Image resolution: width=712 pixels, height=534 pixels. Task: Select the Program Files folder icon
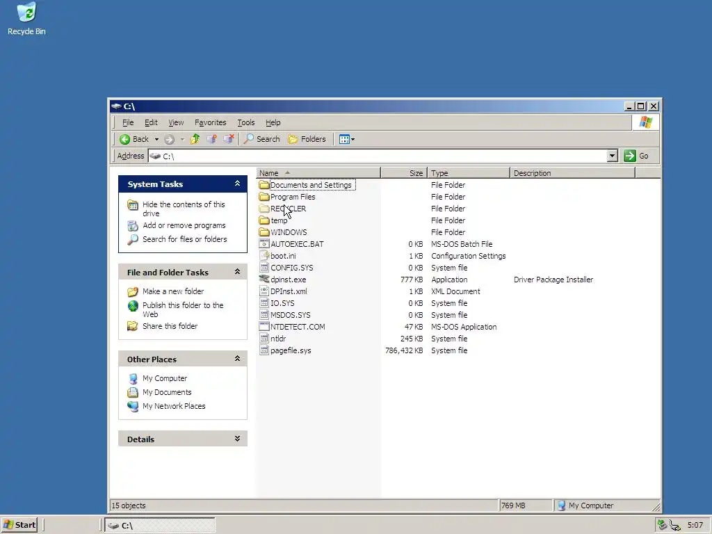click(264, 197)
